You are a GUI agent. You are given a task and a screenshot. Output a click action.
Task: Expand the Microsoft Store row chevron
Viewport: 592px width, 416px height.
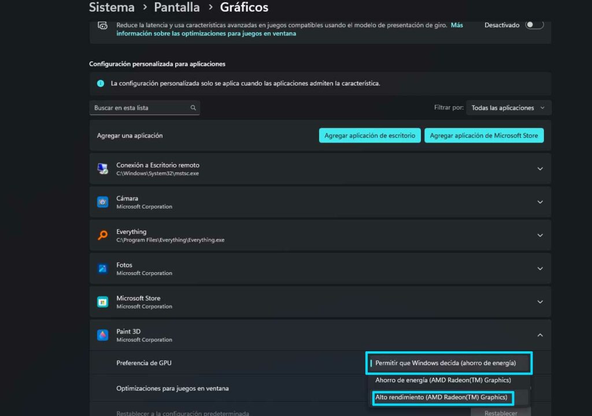tap(540, 302)
